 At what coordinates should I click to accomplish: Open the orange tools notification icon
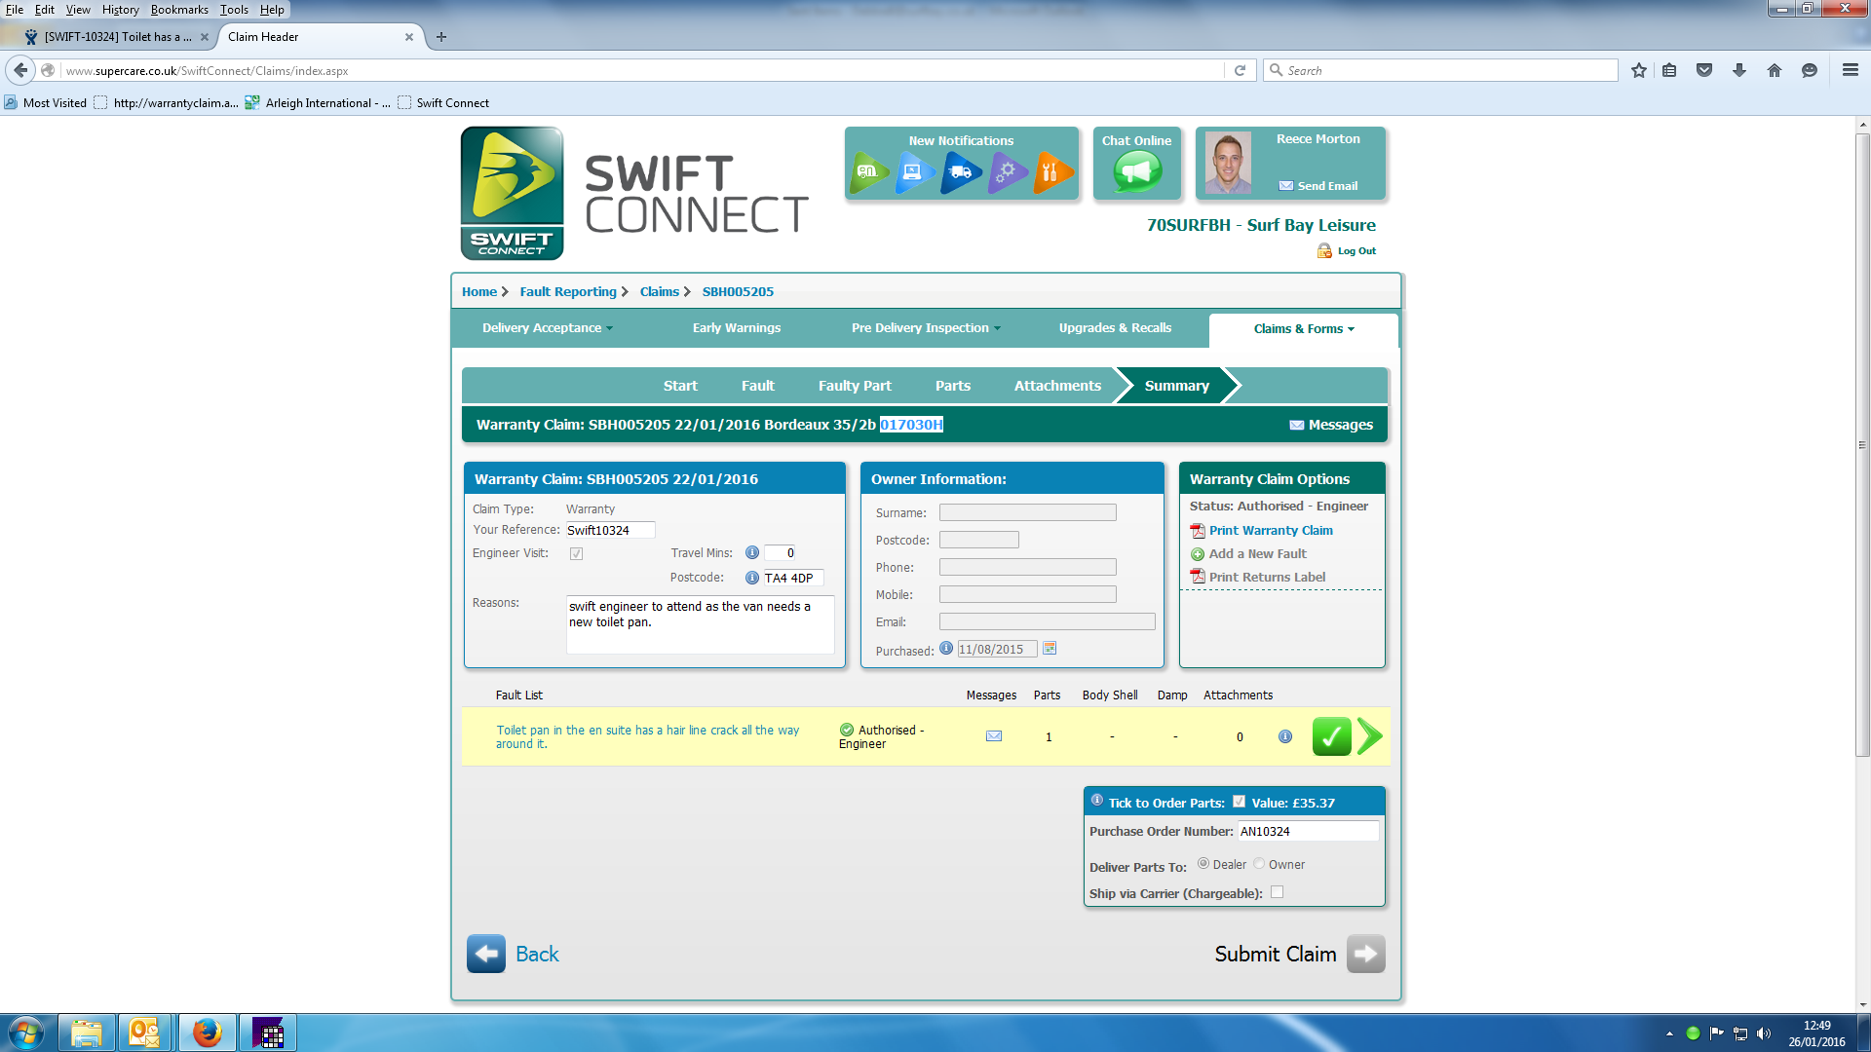pos(1051,172)
